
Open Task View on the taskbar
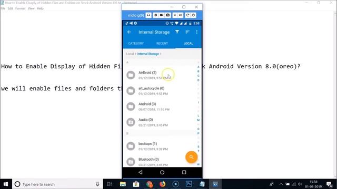pos(109,184)
